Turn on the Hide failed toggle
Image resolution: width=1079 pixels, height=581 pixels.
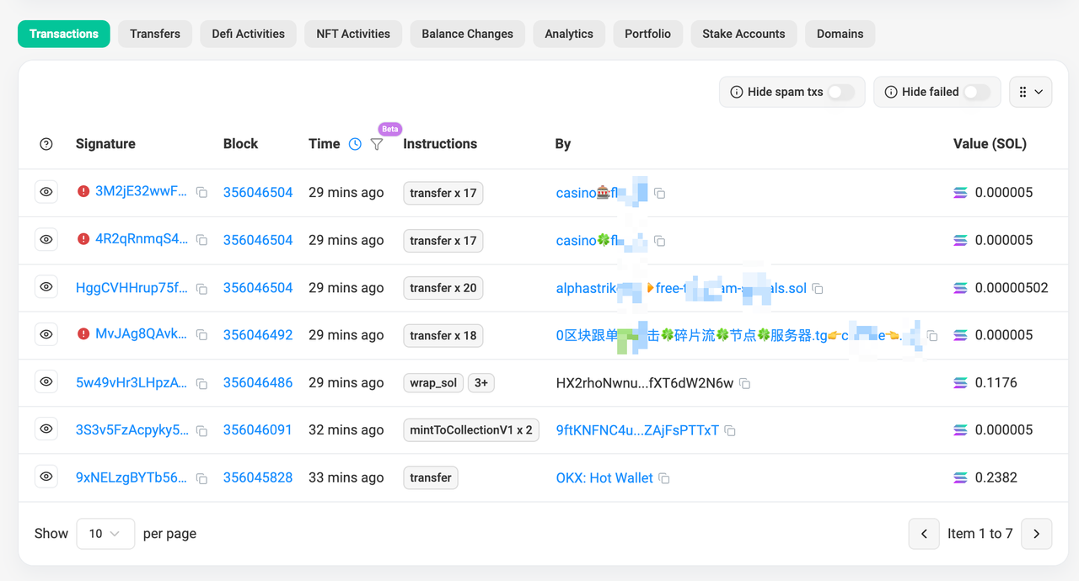click(x=976, y=92)
